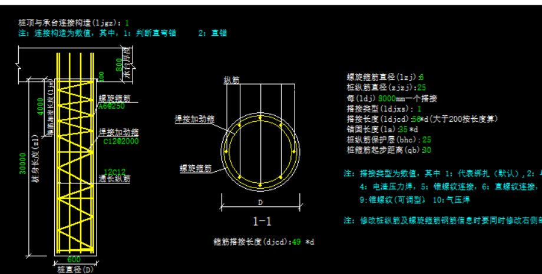
Task: Click the 纵筋 label above the circular section
Action: (232, 80)
